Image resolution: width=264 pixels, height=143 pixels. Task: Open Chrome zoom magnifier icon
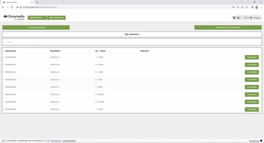point(237,7)
